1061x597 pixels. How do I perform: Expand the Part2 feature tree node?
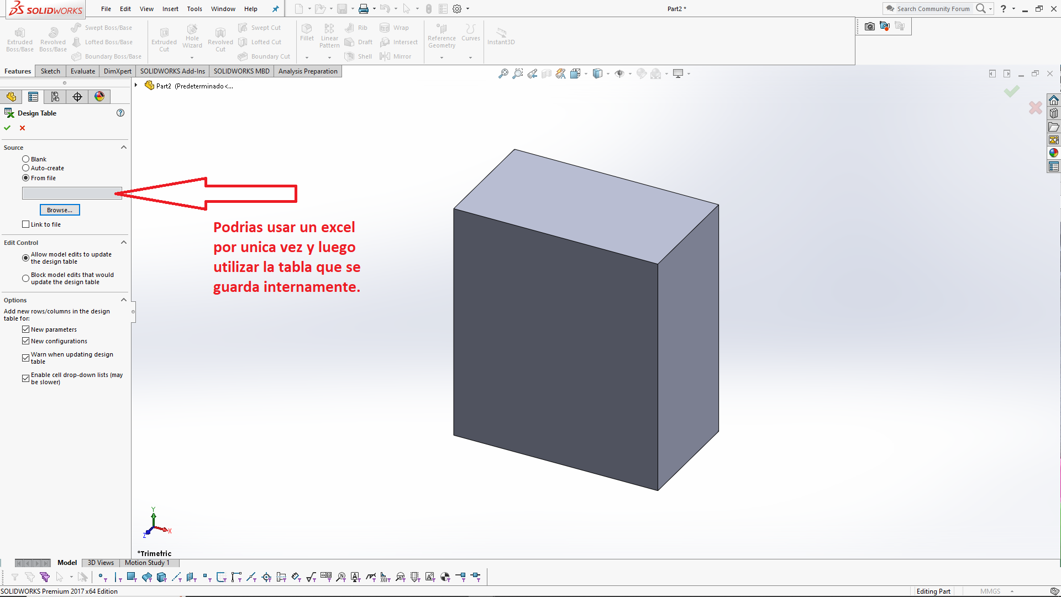136,85
